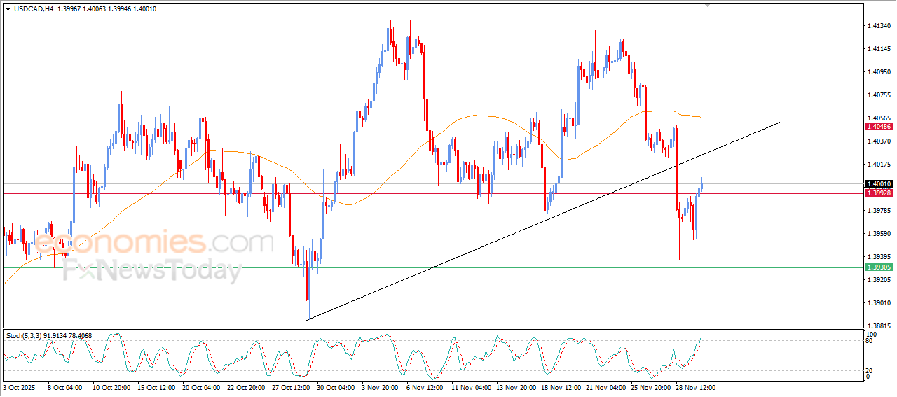Click the 1.39010 price scale label
This screenshot has height=397, width=897.
click(879, 303)
